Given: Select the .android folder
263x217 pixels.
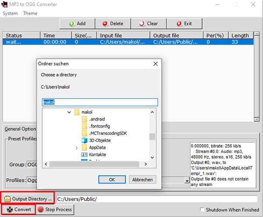Looking at the screenshot, I should [x=97, y=119].
